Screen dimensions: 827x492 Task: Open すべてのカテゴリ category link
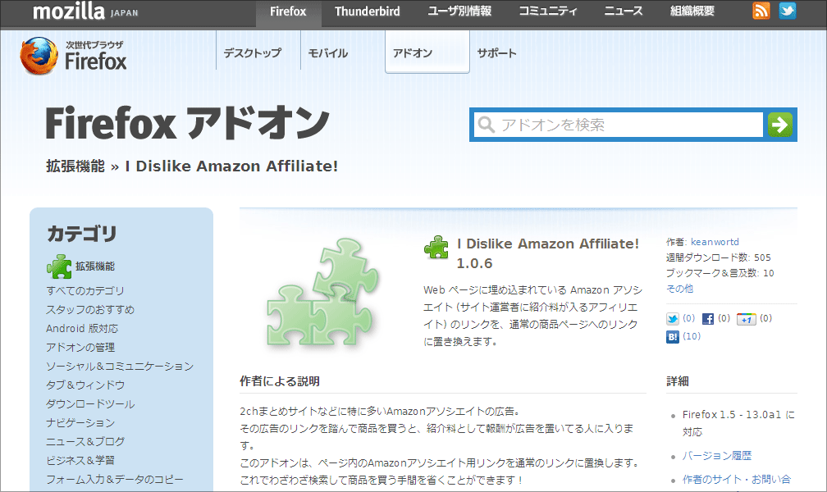click(x=85, y=290)
